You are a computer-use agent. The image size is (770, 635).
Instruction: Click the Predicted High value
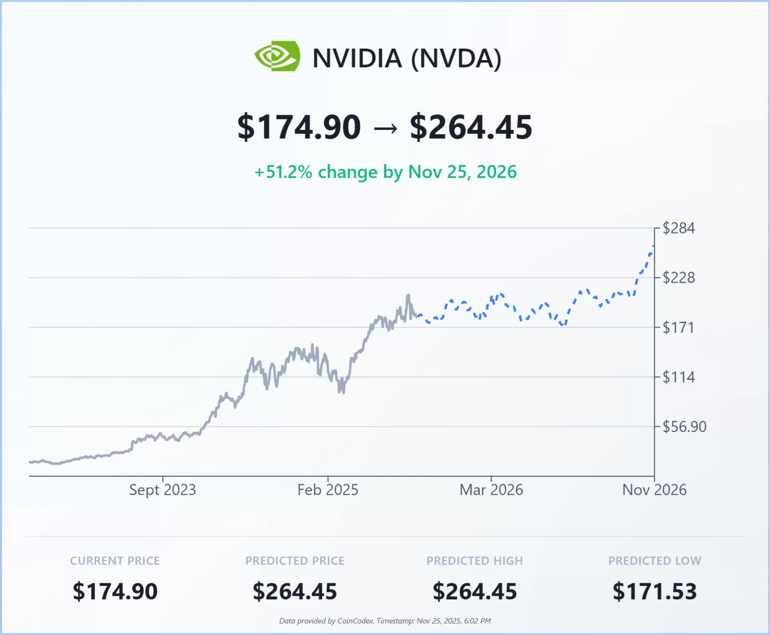[475, 591]
